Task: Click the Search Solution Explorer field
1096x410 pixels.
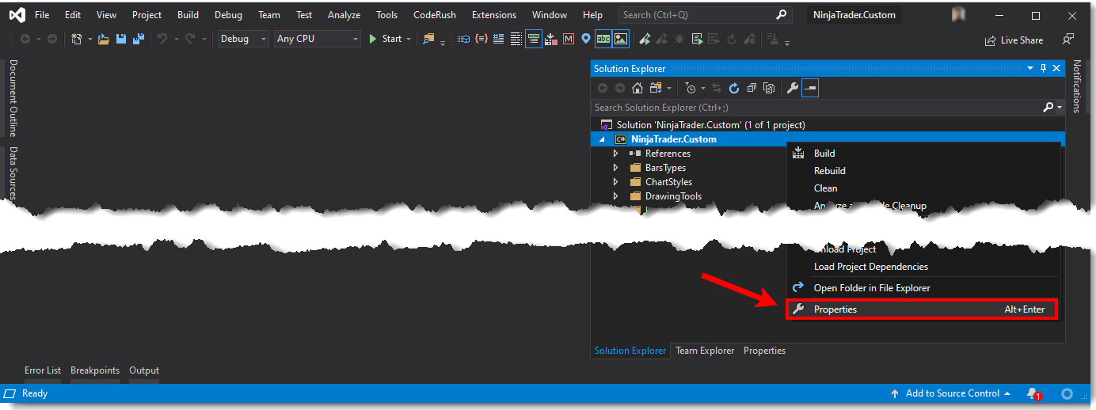Action: tap(816, 107)
